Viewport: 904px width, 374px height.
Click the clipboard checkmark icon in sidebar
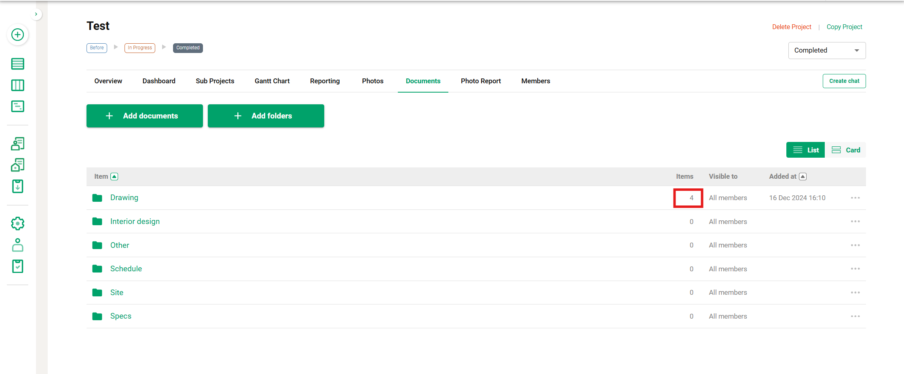pyautogui.click(x=17, y=266)
